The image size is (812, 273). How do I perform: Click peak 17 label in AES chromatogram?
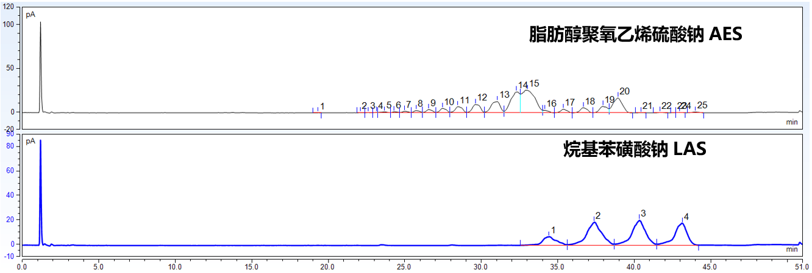(569, 102)
